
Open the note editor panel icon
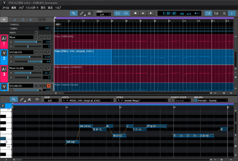(208, 13)
